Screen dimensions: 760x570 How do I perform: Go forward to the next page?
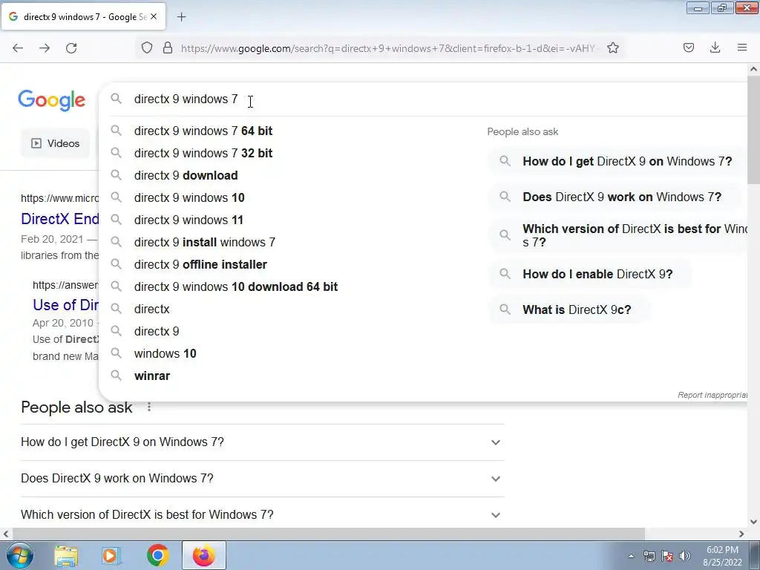point(45,48)
